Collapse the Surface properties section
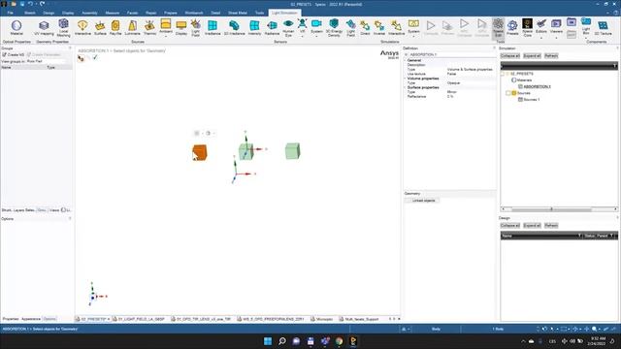 click(406, 87)
